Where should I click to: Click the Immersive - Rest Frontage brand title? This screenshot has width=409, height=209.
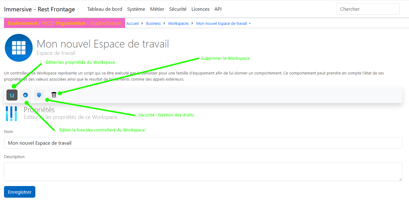coord(39,9)
